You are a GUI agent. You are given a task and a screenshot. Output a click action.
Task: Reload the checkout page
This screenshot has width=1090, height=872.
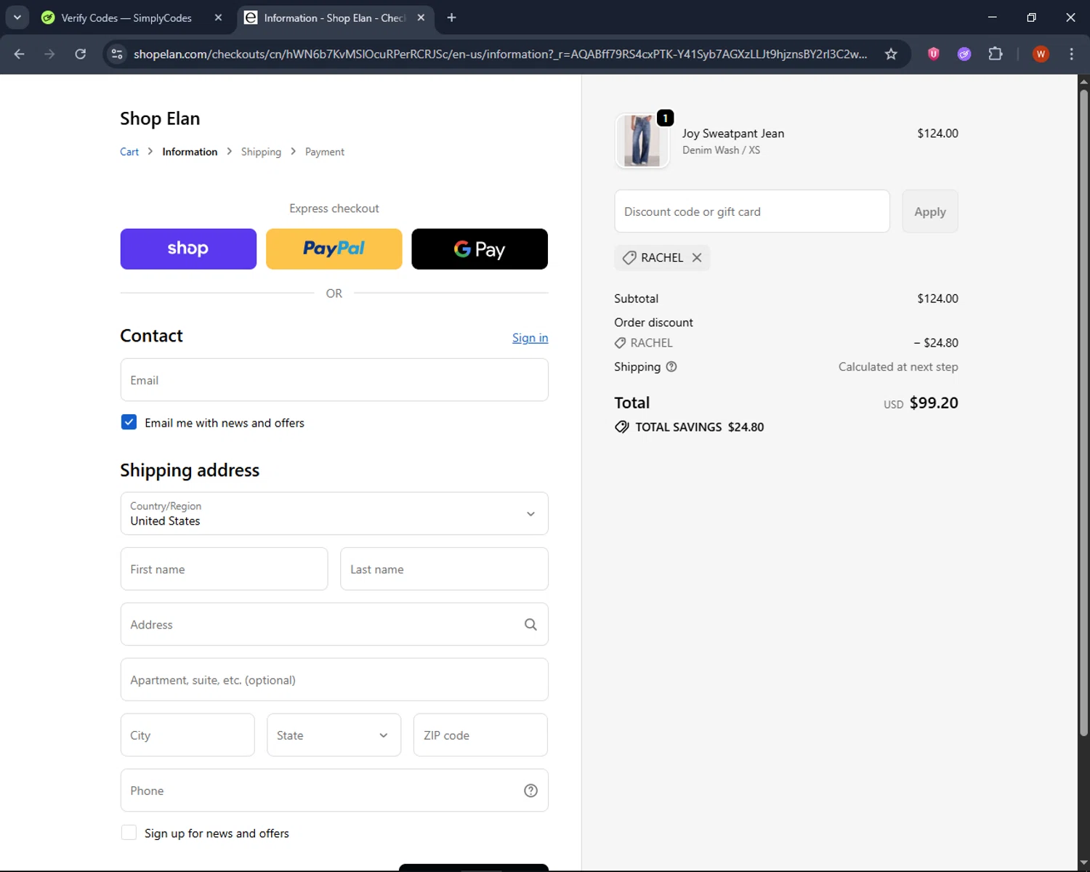(x=81, y=54)
